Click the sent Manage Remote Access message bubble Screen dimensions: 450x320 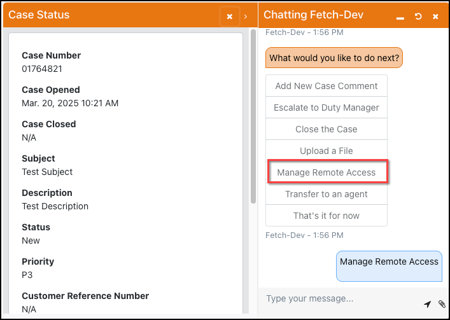point(389,266)
